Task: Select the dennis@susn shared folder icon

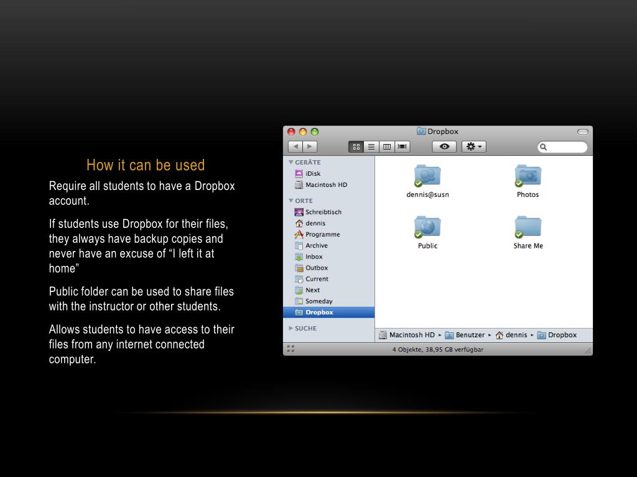Action: (x=427, y=176)
